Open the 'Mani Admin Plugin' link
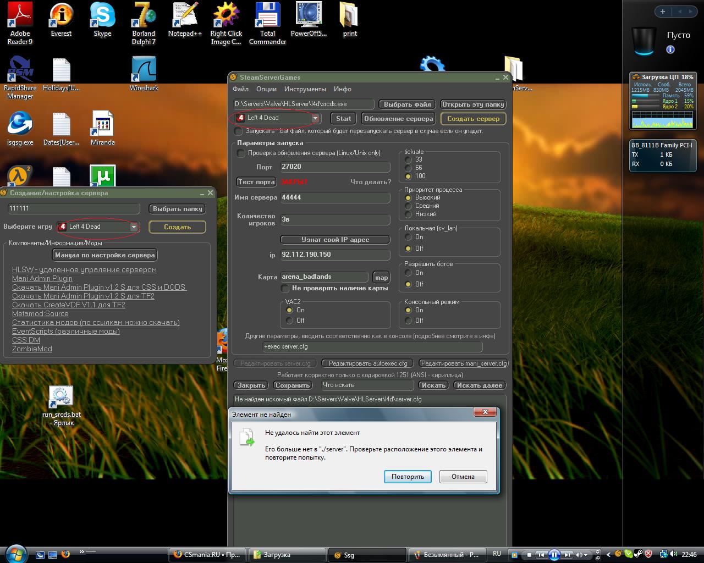Viewport: 704px width, 563px height. (x=42, y=278)
